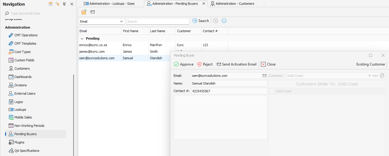Click the Non-Working Periods calendar icon
The height and width of the screenshot is (156, 389).
coord(11,126)
